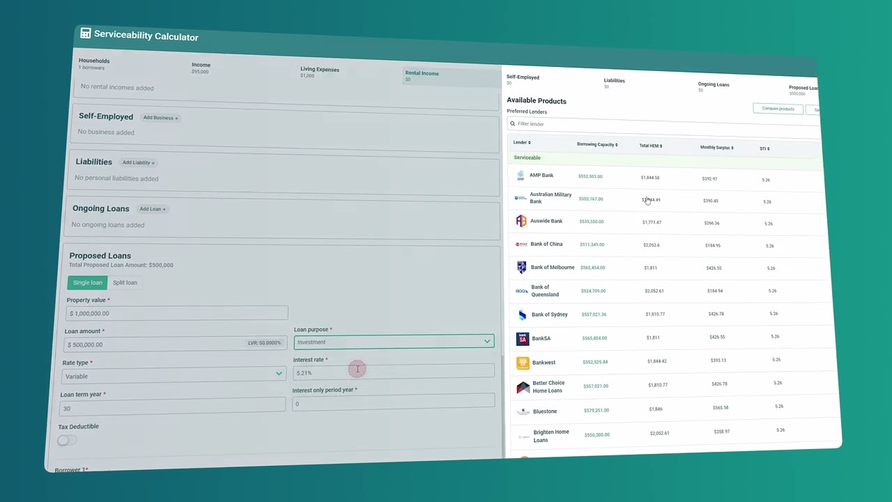Click the Property value field
Image resolution: width=892 pixels, height=502 pixels.
[x=177, y=314]
